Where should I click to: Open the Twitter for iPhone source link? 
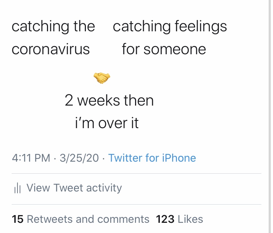pyautogui.click(x=152, y=158)
